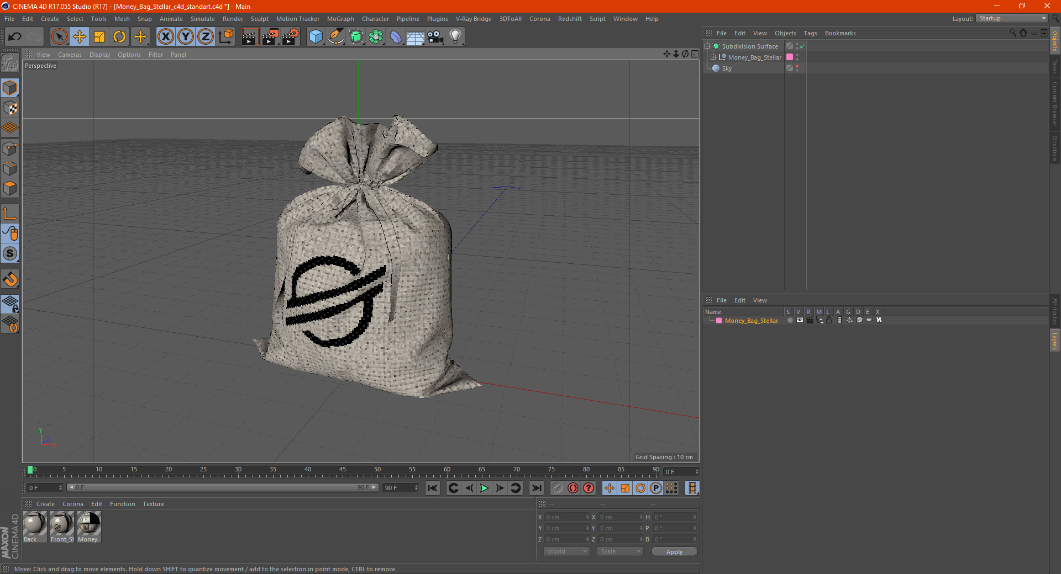
Task: Switch to Texture mode in left sidebar
Action: pyautogui.click(x=10, y=108)
